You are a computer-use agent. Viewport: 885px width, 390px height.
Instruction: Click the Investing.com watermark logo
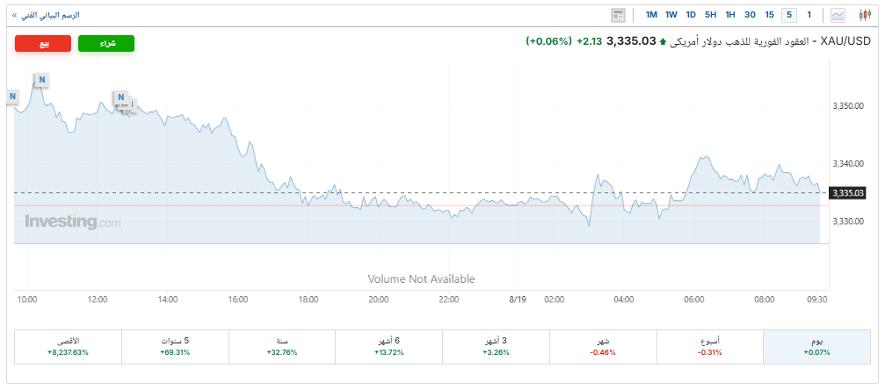72,222
